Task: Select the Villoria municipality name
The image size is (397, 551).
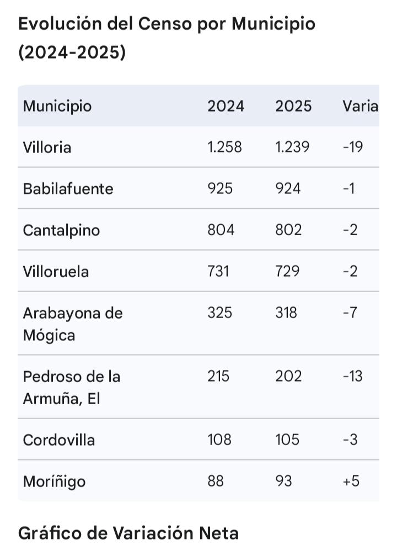Action: coord(47,147)
